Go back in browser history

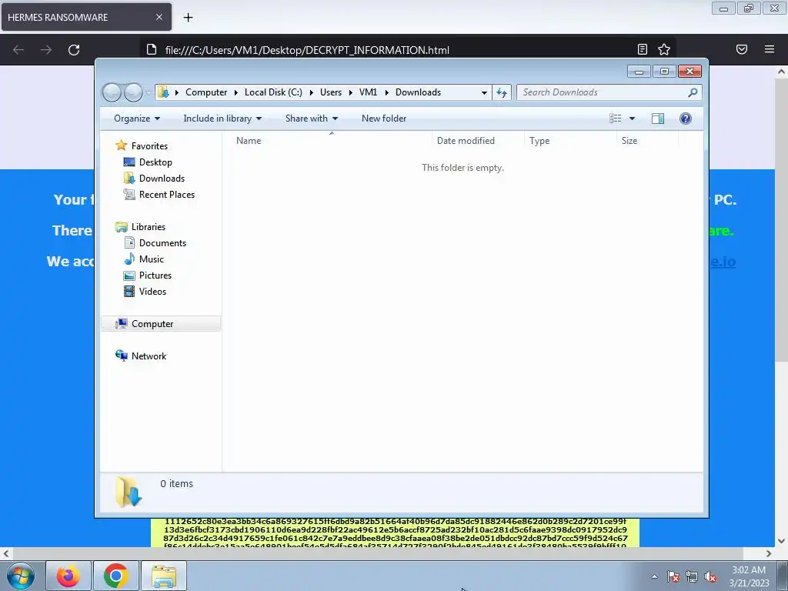click(x=18, y=50)
